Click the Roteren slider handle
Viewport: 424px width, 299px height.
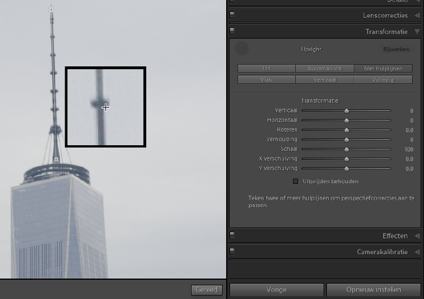click(x=347, y=130)
